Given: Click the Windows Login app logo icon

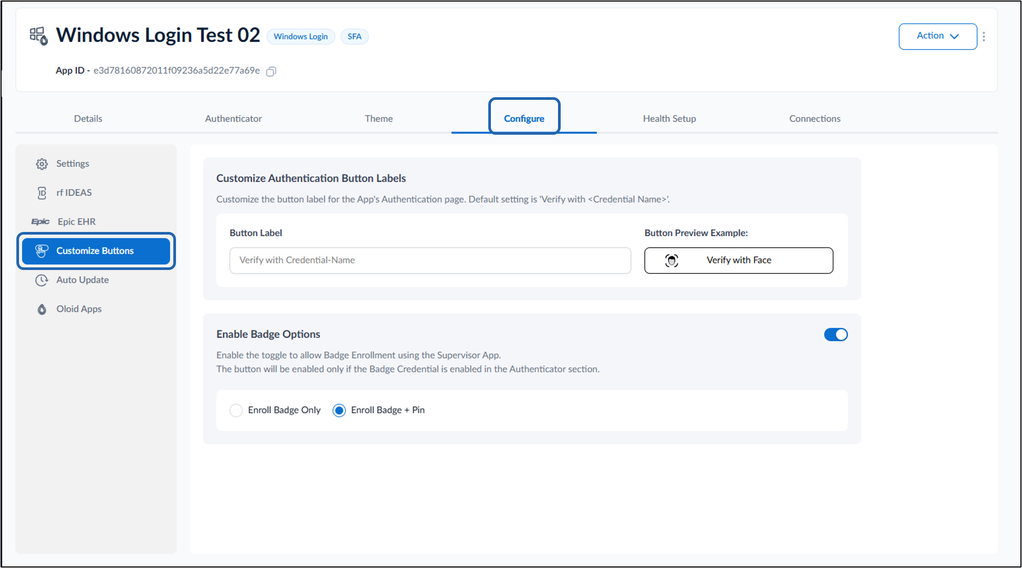Looking at the screenshot, I should pyautogui.click(x=39, y=36).
